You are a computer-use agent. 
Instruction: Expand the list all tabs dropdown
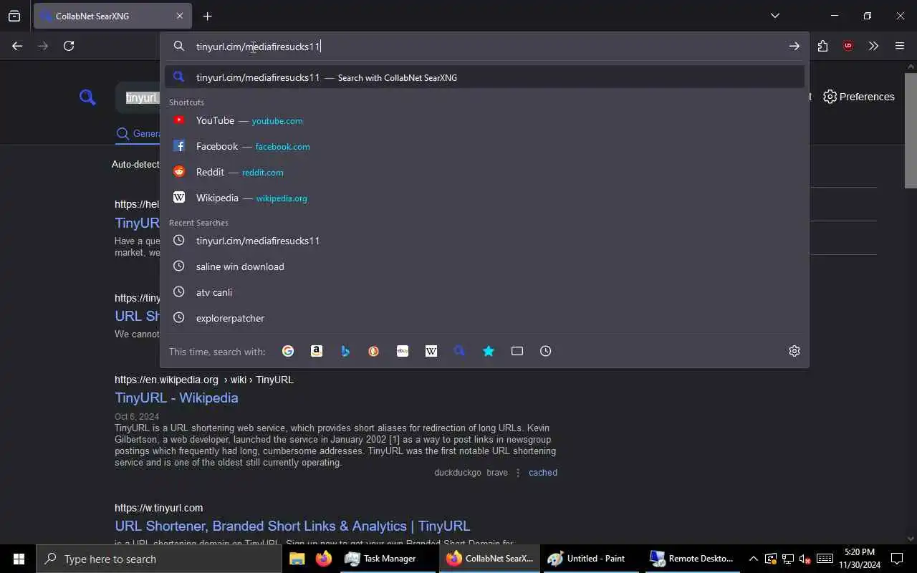click(x=774, y=16)
